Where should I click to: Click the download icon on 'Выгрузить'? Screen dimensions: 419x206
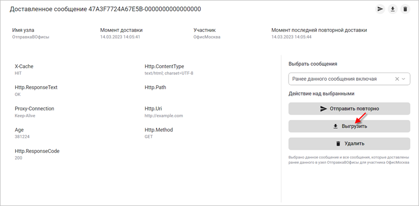tap(336, 126)
